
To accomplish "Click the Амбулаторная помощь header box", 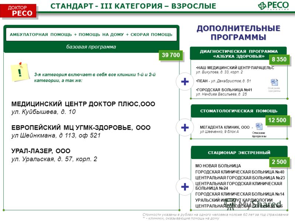I will [91, 34].
